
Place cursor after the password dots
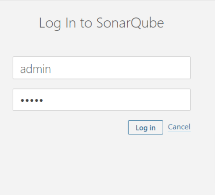click(43, 100)
